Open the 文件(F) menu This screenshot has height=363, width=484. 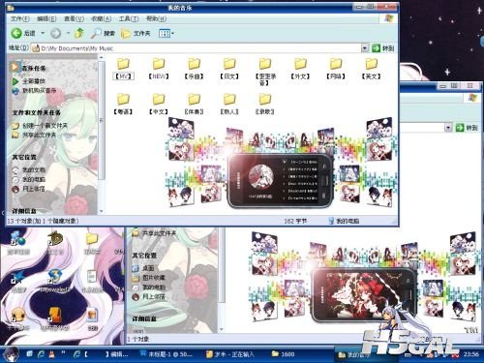pyautogui.click(x=20, y=18)
